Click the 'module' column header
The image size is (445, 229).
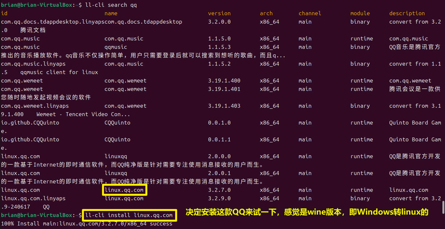(x=360, y=14)
